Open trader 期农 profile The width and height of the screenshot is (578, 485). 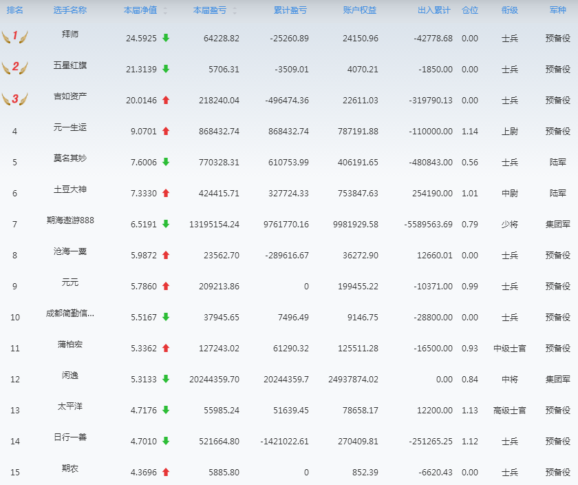coord(70,468)
